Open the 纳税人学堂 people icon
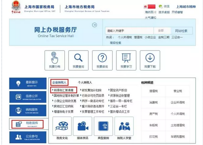The image size is (203, 145). click(124, 126)
